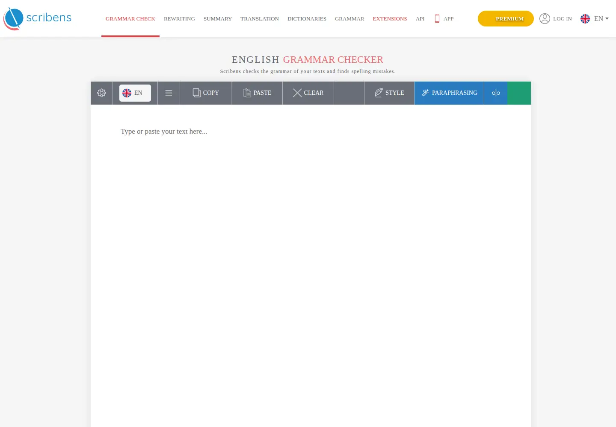616x427 pixels.
Task: Click the PASTE toolbar button
Action: (x=257, y=93)
